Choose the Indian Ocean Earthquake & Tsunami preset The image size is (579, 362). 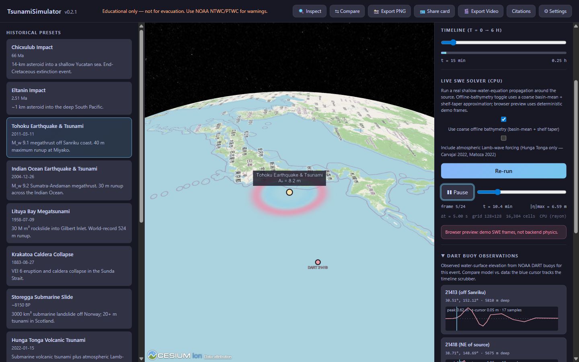point(69,180)
